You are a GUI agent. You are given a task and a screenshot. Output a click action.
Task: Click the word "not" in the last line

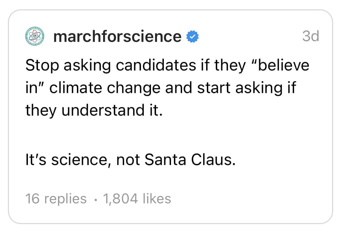click(128, 160)
